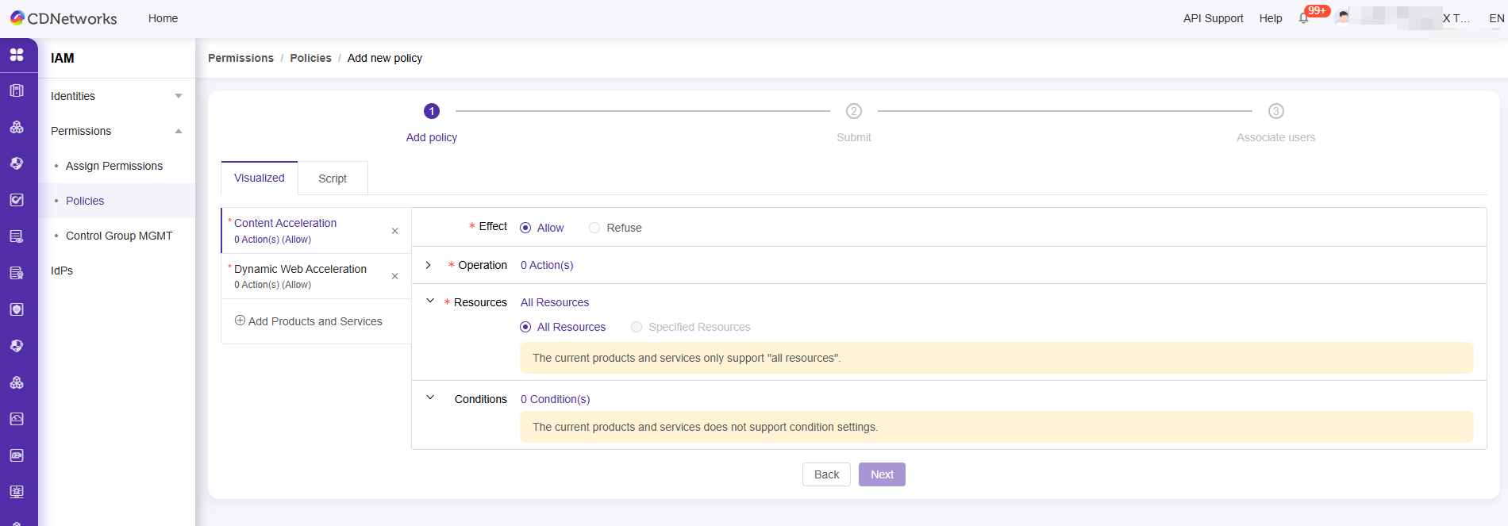This screenshot has width=1508, height=526.
Task: Click the plus icon for Add Products and Services
Action: [x=240, y=321]
